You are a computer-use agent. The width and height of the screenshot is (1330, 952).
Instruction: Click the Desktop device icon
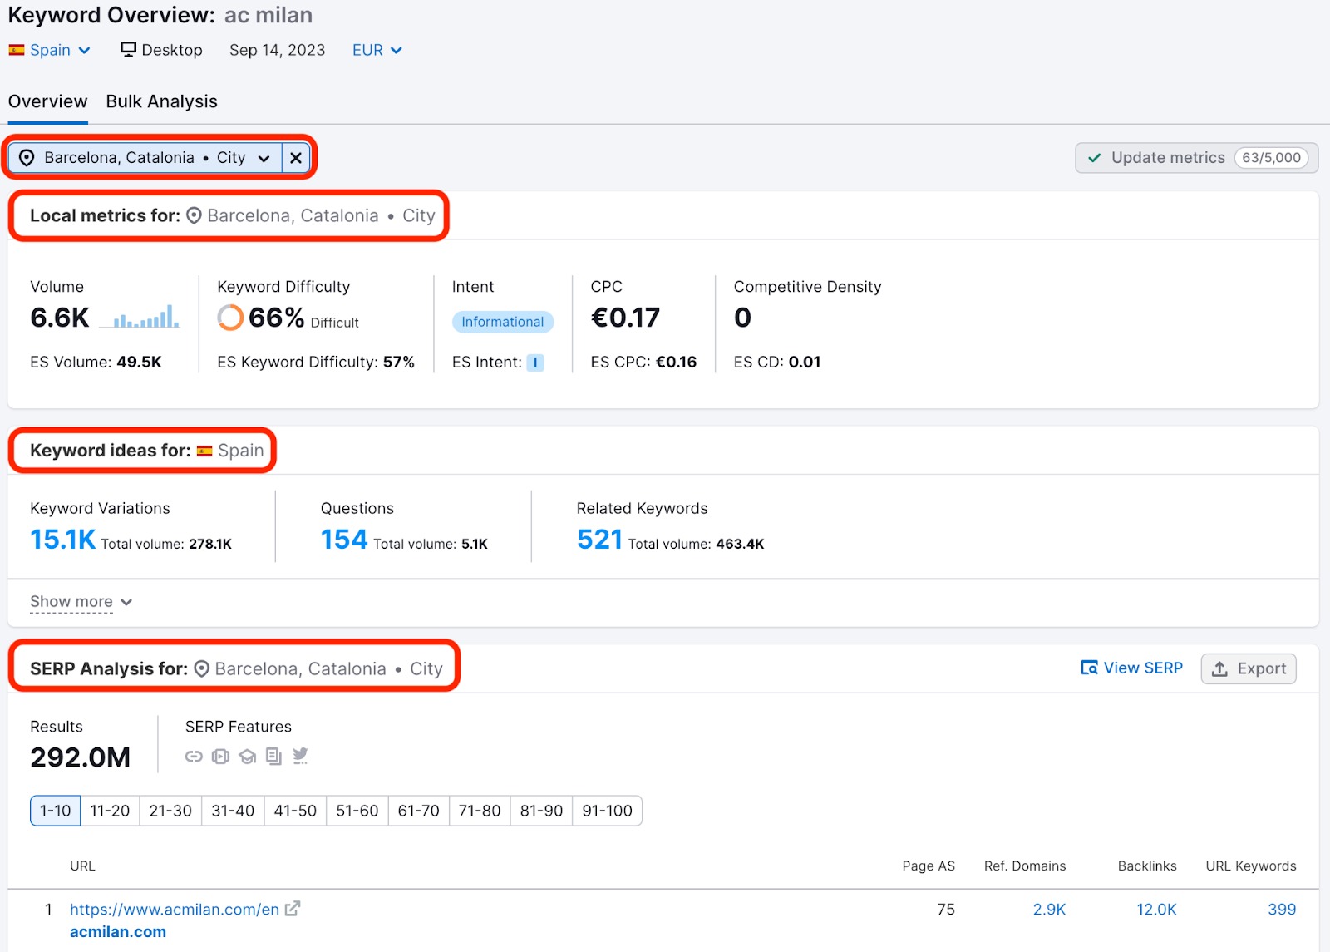128,50
